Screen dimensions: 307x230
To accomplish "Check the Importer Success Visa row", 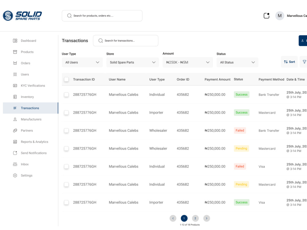I will [x=66, y=202].
